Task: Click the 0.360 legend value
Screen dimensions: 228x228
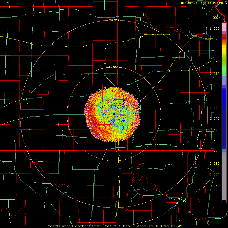Action: [x=215, y=164]
